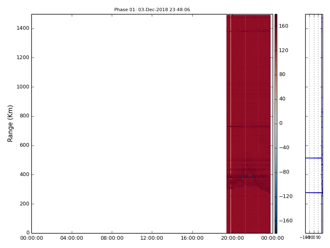Select the 400 range tick label
This screenshot has height=248, width=330.
point(24,174)
